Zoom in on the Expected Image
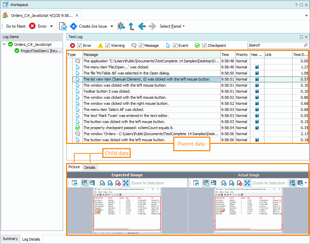The height and width of the screenshot is (244, 310). 103,183
